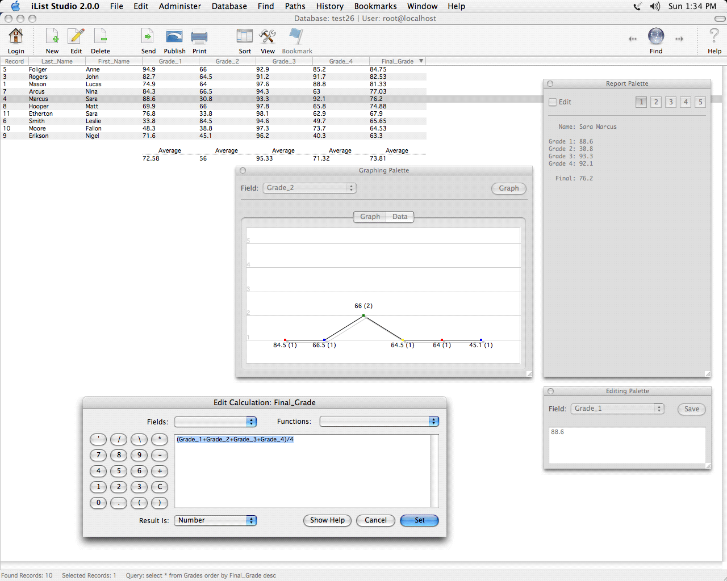Click the multiply asterisk key
The width and height of the screenshot is (727, 581).
click(x=160, y=439)
